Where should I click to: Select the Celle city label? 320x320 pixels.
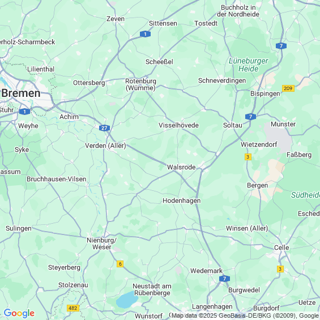[x=281, y=248]
